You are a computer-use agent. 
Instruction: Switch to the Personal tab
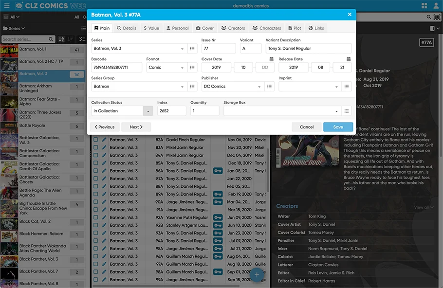[177, 28]
